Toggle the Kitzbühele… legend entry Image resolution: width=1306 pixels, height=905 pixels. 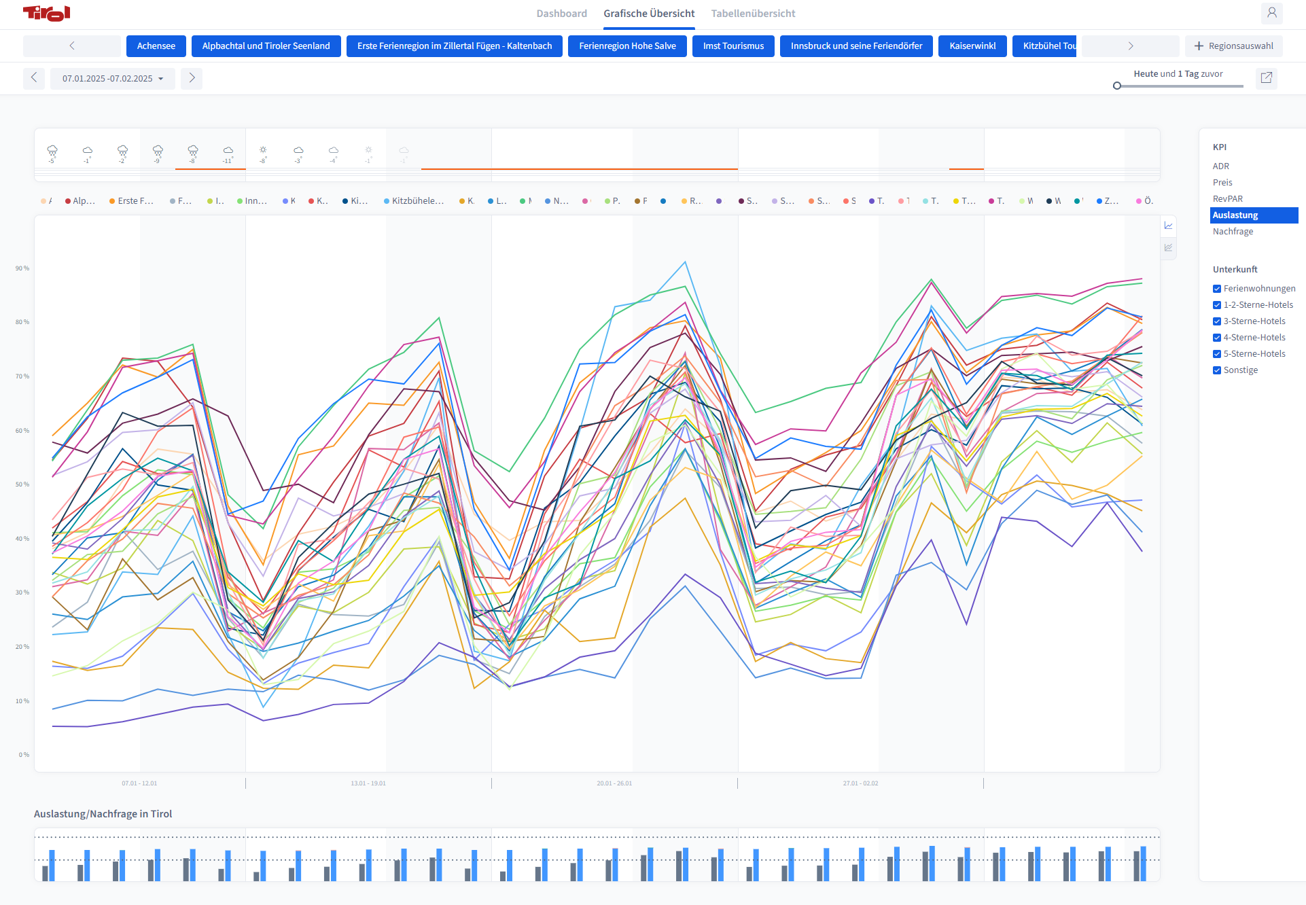tap(414, 201)
